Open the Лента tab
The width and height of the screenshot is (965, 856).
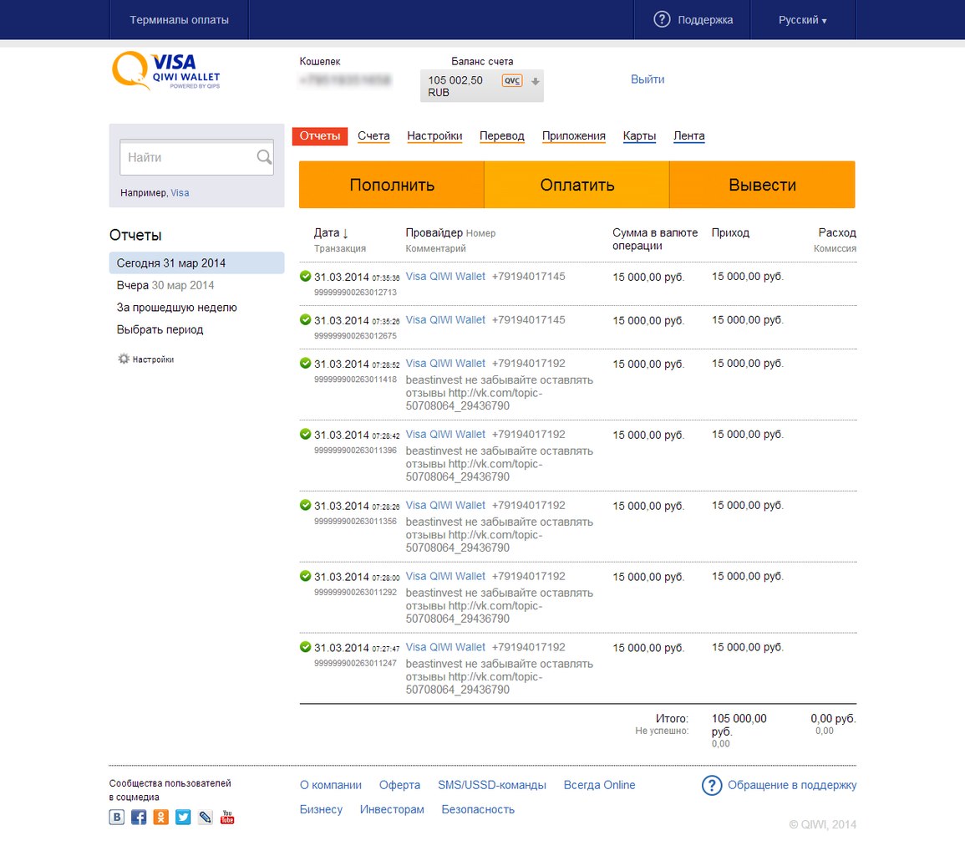(x=689, y=136)
